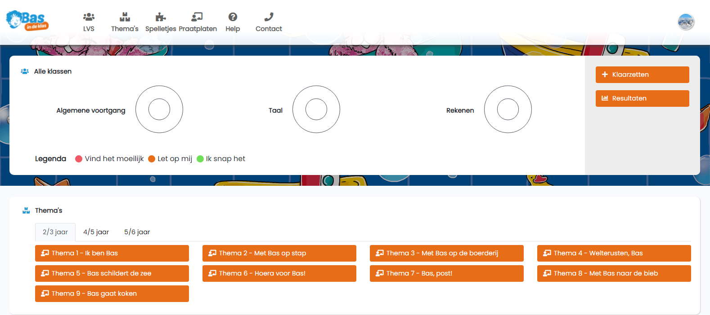Open Thema 7 - Bas, post!
710x315 pixels.
(447, 273)
